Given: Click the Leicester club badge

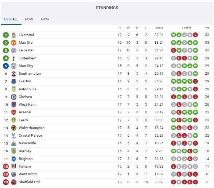Looking at the screenshot, I should point(13,50).
